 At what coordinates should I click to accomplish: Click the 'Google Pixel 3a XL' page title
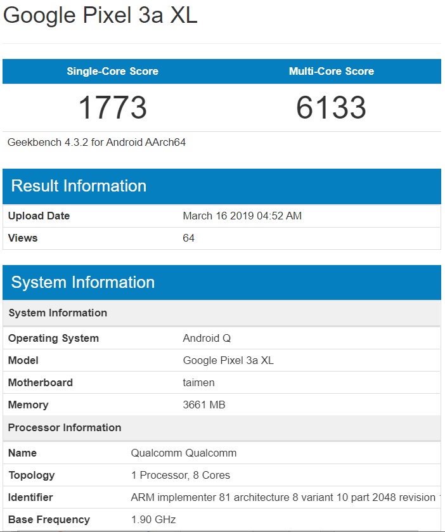[100, 16]
